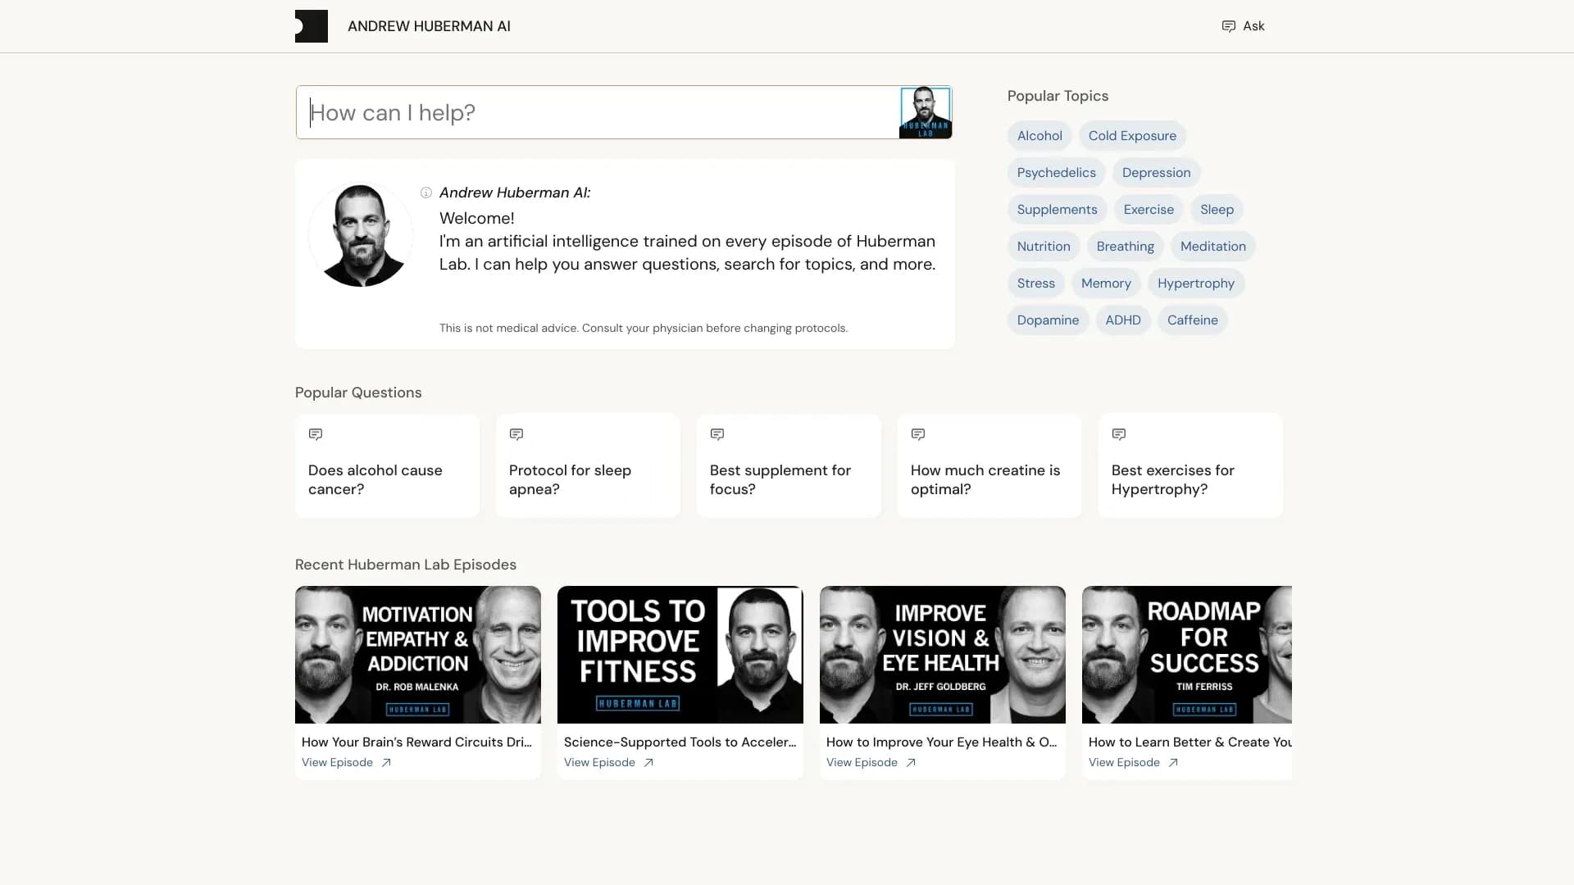Click 'Science-Supported Tools to Acceler...' title

click(x=680, y=742)
